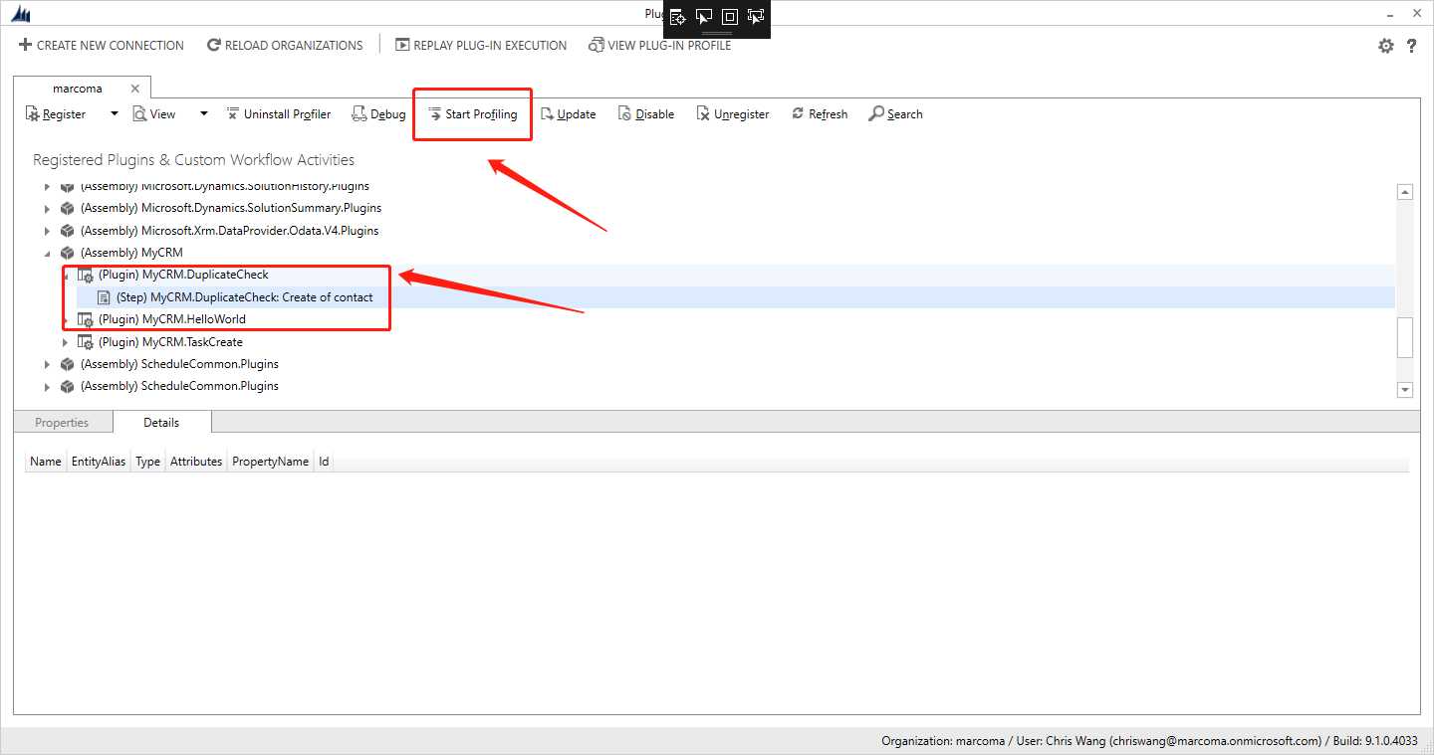Sort by EntityAlias column header

99,462
